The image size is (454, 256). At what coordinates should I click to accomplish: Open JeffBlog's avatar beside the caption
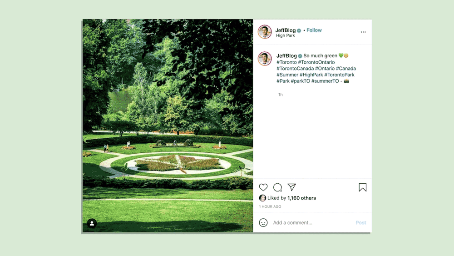pos(265,59)
